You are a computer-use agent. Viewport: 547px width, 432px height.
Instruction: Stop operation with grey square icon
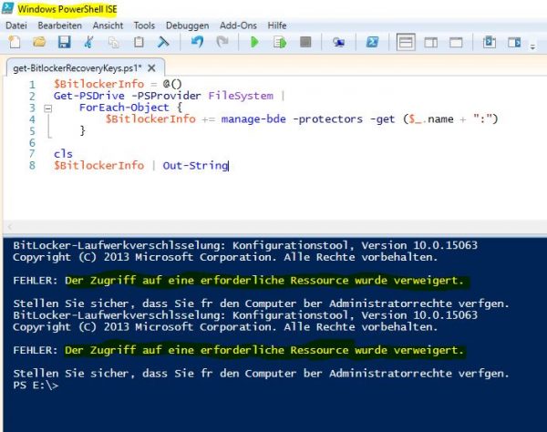pyautogui.click(x=305, y=42)
